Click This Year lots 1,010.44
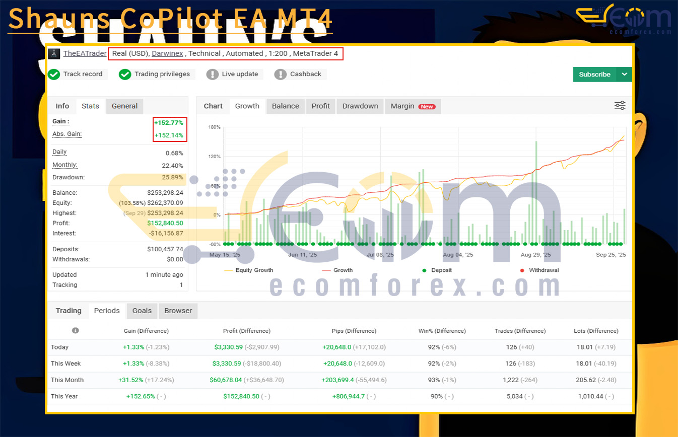Viewport: 678px width, 437px height. point(591,396)
